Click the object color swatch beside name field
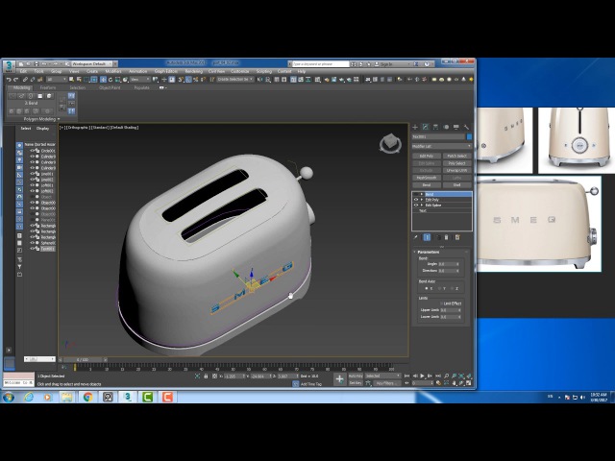This screenshot has width=615, height=461. pos(469,136)
